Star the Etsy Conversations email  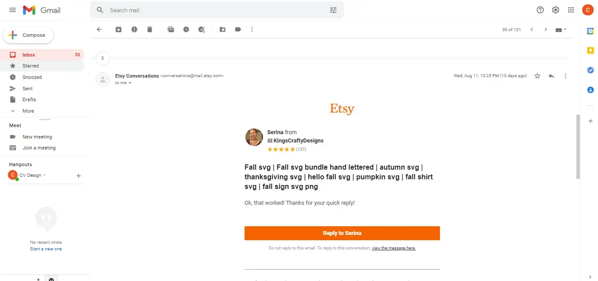537,76
